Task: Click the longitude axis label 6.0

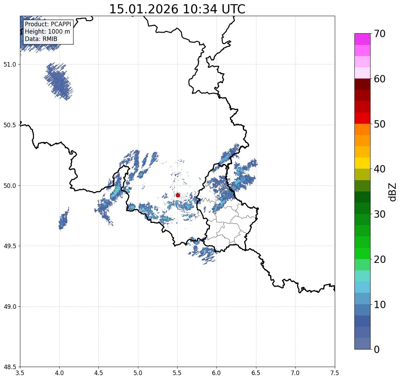Action: pyautogui.click(x=217, y=373)
